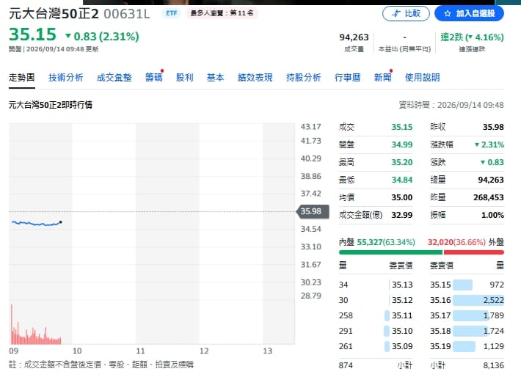The image size is (521, 377).
Task: Click the 昨量 value 268,453
Action: (x=489, y=197)
